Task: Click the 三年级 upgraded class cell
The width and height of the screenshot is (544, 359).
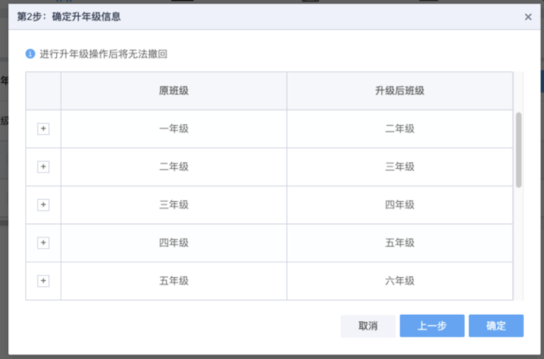Action: [400, 167]
